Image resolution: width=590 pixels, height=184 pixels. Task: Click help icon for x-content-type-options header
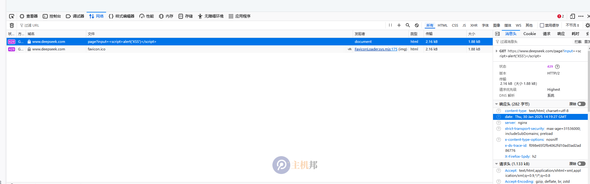pos(499,140)
